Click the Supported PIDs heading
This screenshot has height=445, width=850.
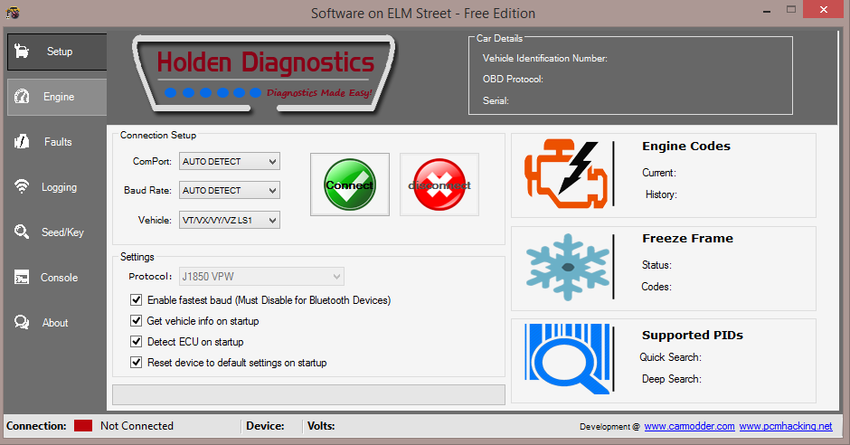click(x=693, y=335)
